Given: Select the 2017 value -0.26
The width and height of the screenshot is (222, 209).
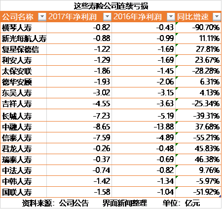Looking at the screenshot, I should pyautogui.click(x=102, y=148).
